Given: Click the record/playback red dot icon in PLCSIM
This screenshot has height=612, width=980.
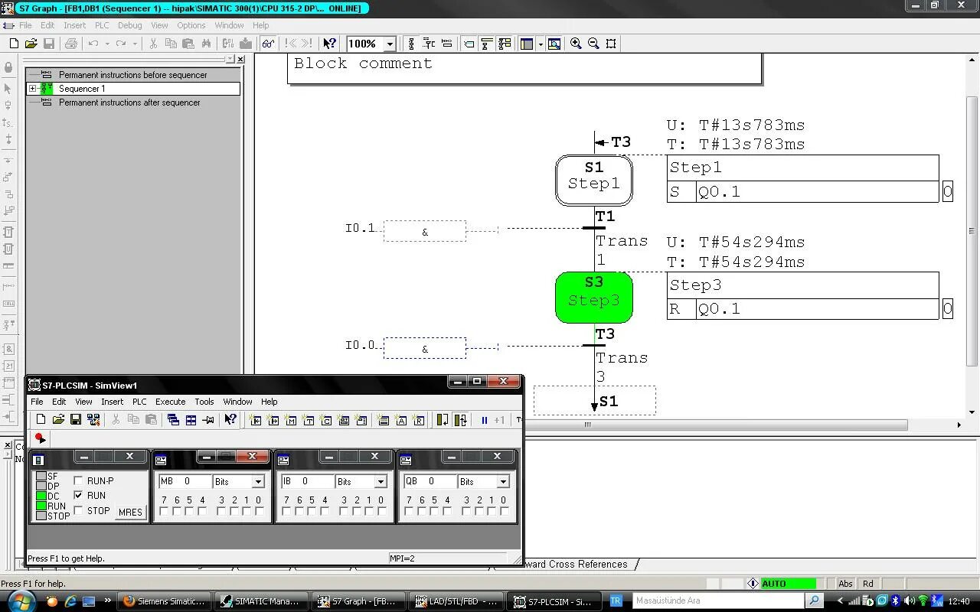Looking at the screenshot, I should (x=40, y=438).
